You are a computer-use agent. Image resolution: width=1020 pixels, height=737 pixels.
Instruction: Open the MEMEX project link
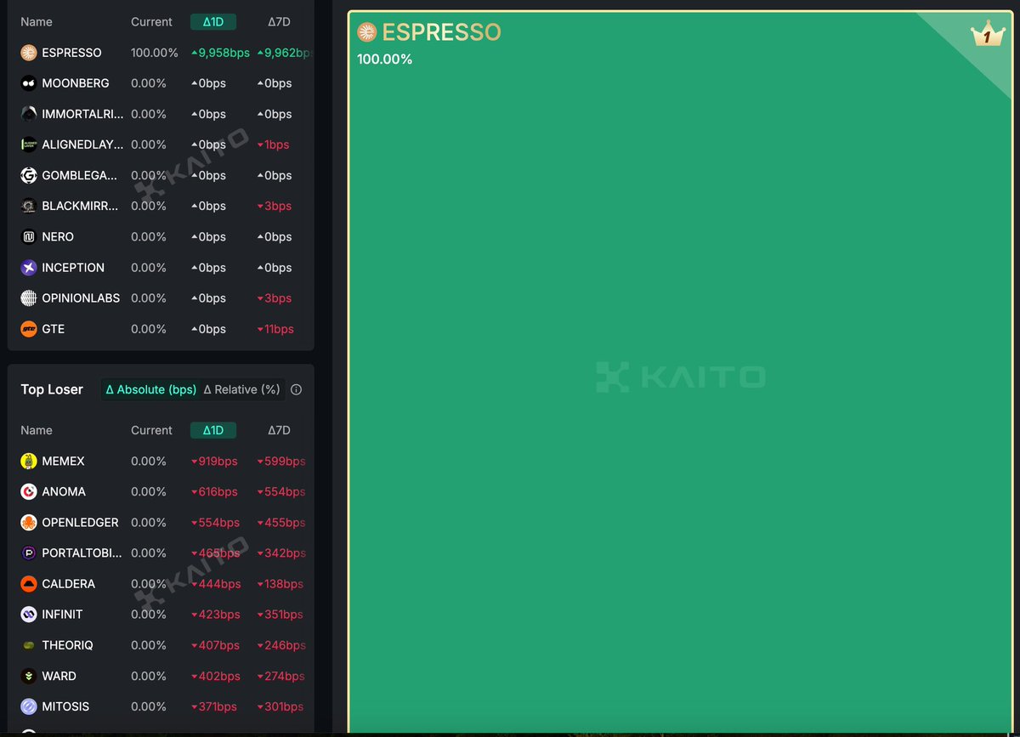(x=63, y=461)
